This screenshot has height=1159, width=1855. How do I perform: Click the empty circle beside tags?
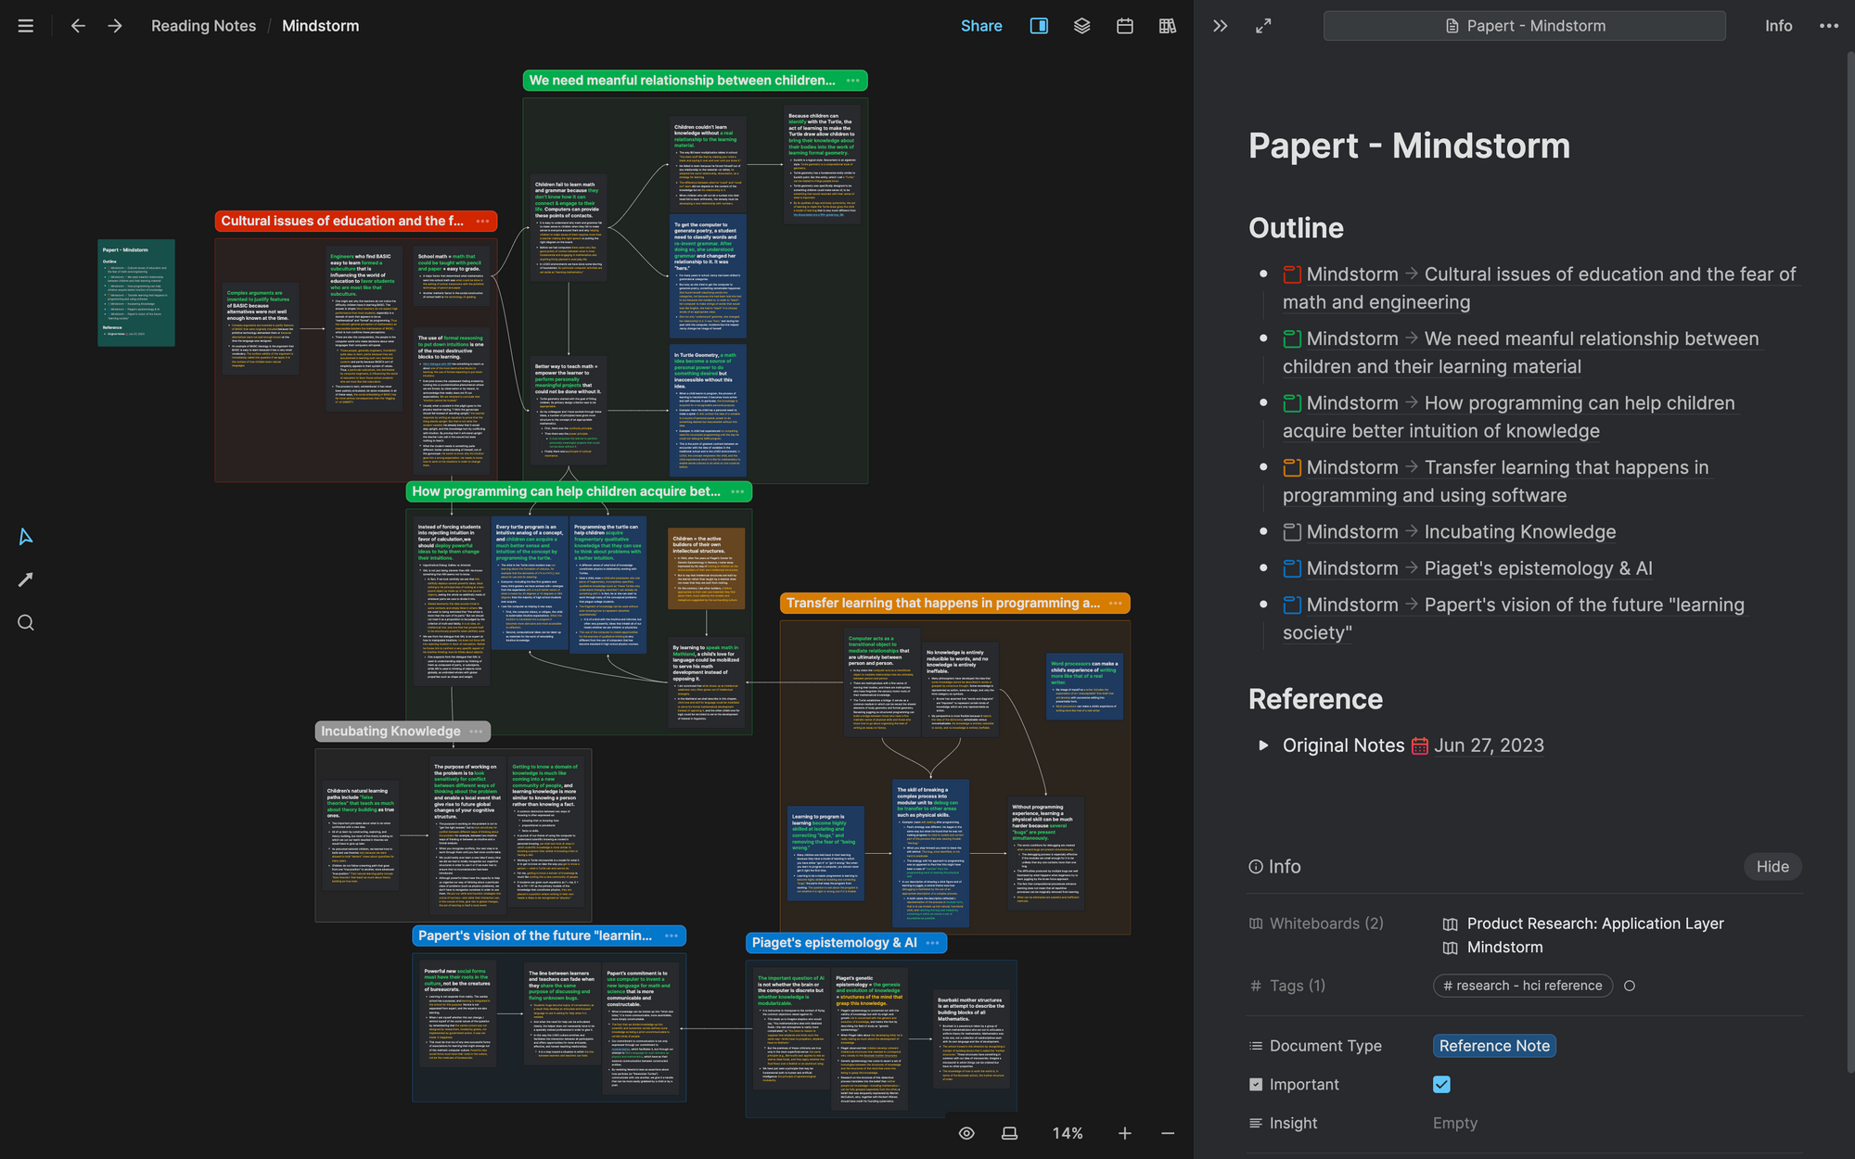coord(1630,986)
